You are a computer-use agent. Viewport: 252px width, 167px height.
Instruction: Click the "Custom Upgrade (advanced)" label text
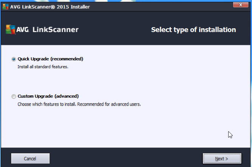[x=48, y=96]
